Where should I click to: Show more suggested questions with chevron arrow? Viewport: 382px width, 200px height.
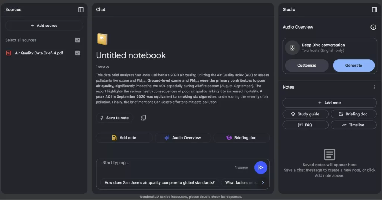click(263, 182)
